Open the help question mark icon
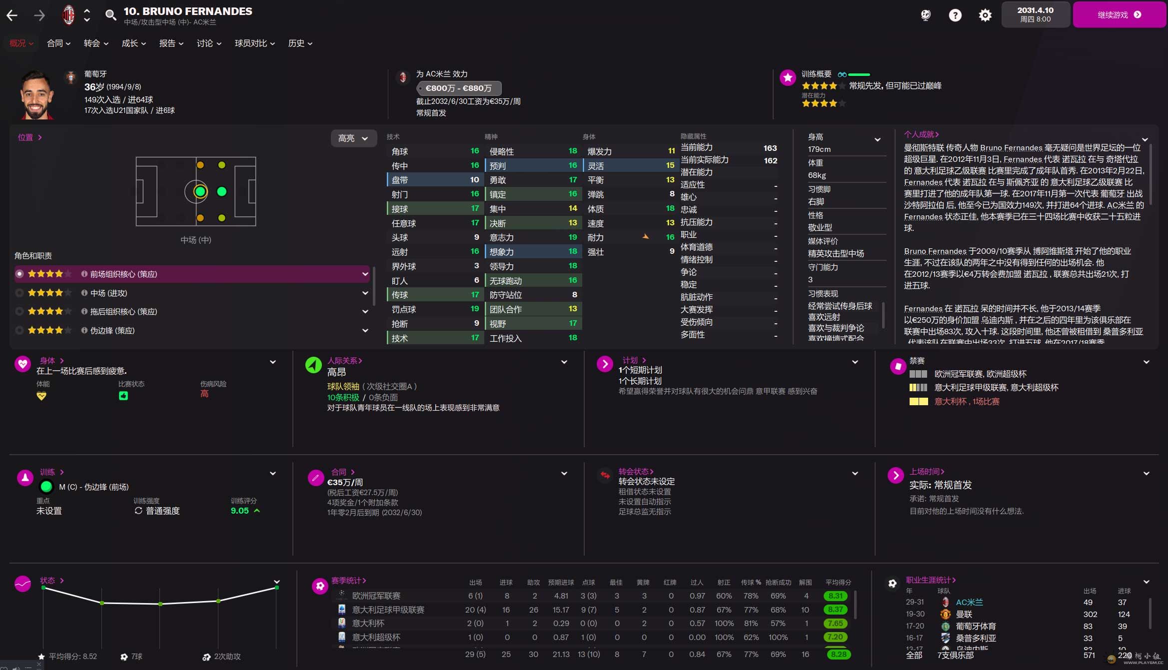The height and width of the screenshot is (670, 1168). pos(955,15)
